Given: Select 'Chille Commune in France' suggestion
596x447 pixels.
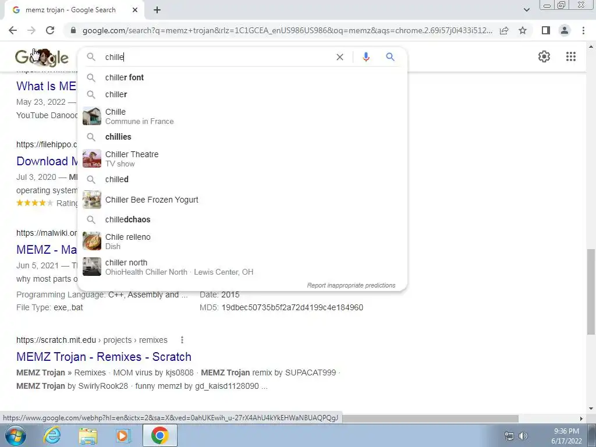Looking at the screenshot, I should coord(242,116).
